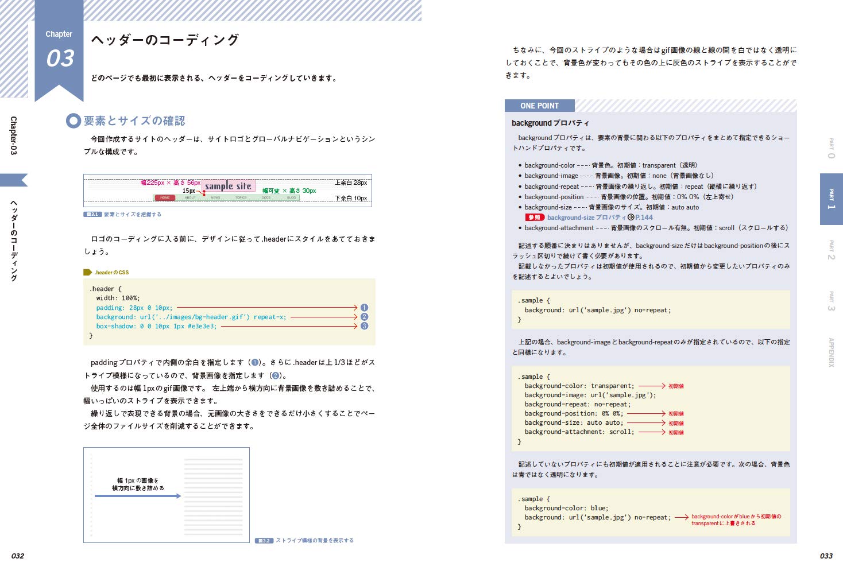843x574 pixels.
Task: Click the ヘッダーのコーディング chapter title
Action: tap(165, 40)
